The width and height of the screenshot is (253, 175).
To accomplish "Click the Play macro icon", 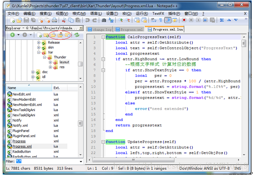I will click(x=198, y=20).
